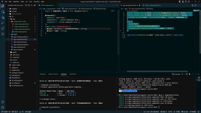Toggle panel visibility layout button

coord(183,2)
